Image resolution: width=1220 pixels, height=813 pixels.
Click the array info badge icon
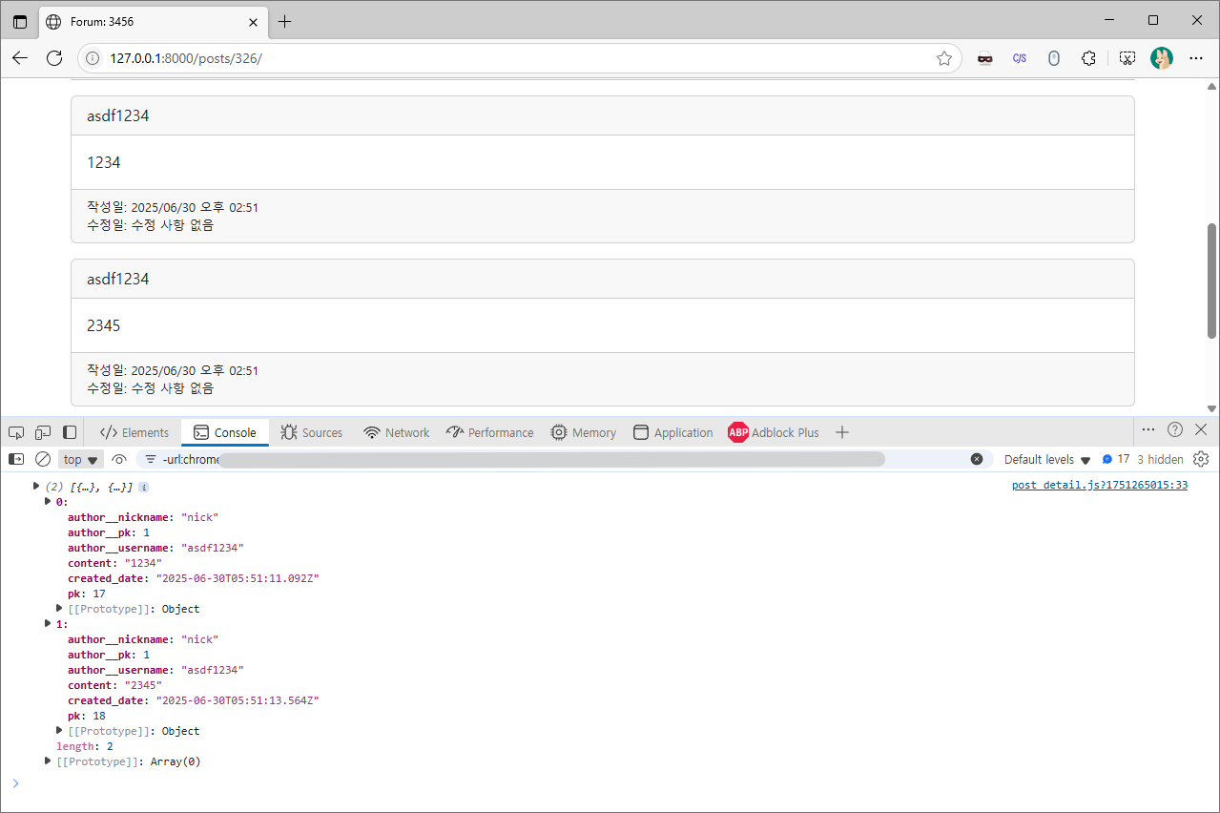click(143, 487)
